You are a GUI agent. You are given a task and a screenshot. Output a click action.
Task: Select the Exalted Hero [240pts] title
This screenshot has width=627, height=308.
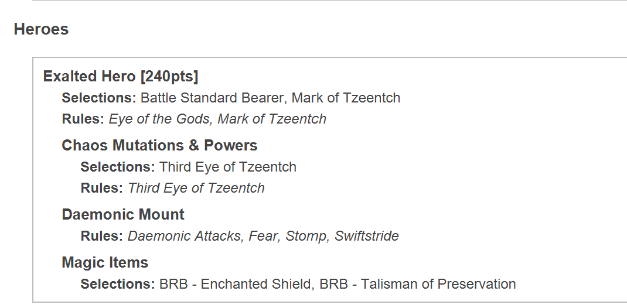point(121,76)
